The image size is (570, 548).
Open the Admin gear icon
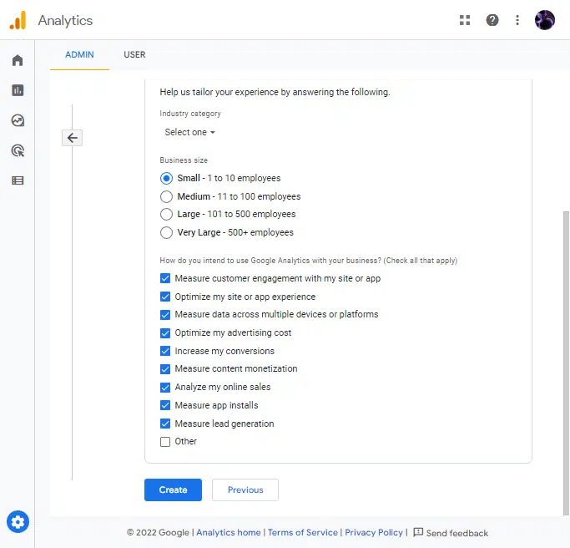coord(18,522)
